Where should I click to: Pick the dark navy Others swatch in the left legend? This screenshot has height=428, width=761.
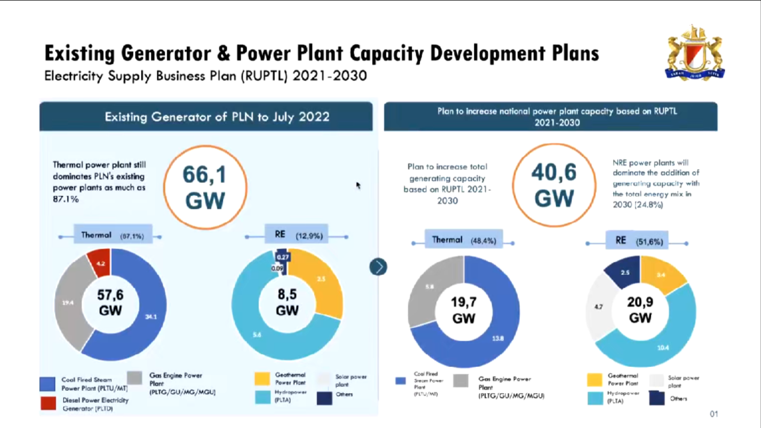coord(324,397)
